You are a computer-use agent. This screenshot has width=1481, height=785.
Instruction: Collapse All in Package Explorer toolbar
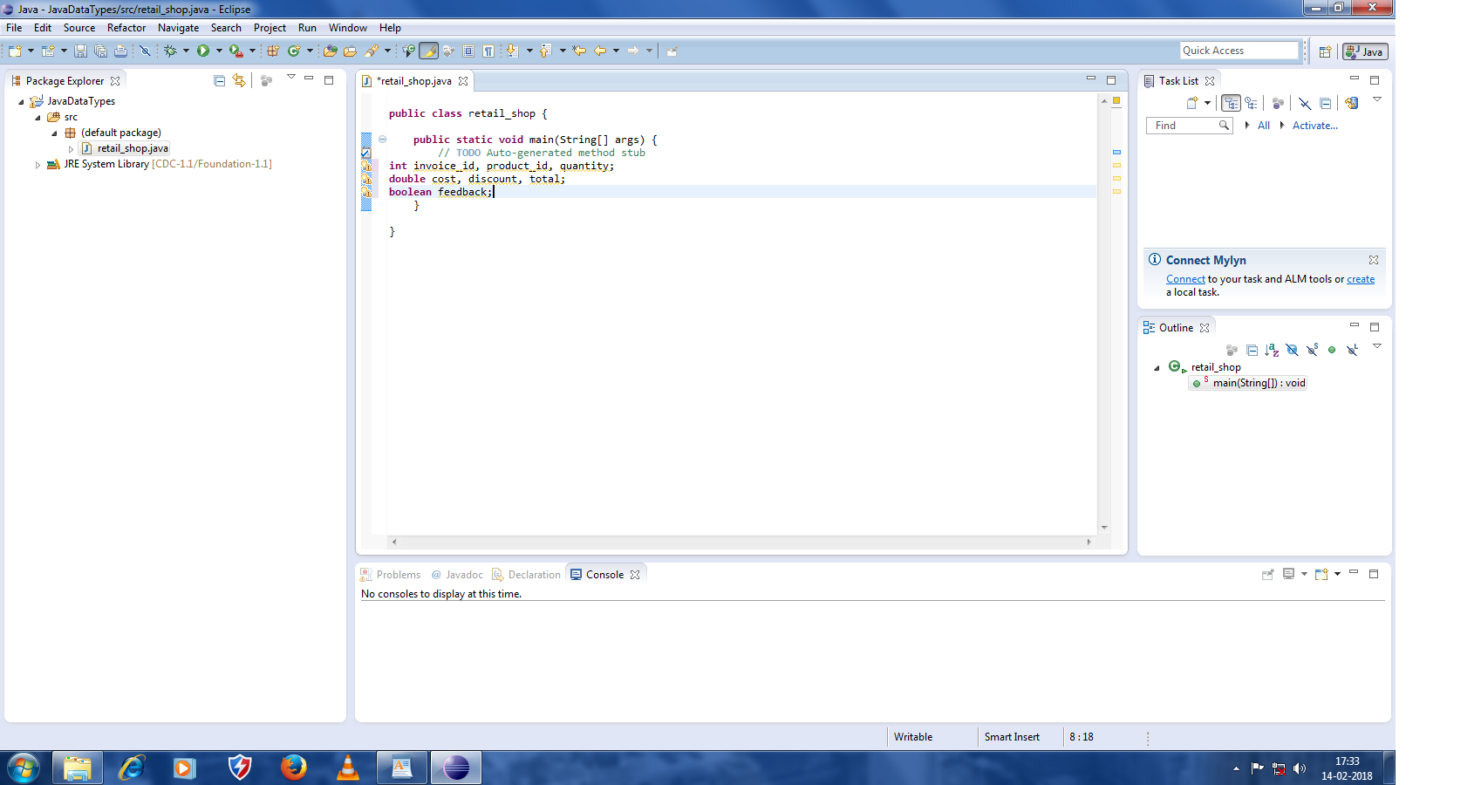[x=219, y=81]
